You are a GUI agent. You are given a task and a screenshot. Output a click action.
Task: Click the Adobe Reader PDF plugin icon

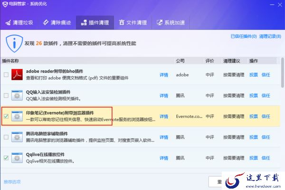17,74
